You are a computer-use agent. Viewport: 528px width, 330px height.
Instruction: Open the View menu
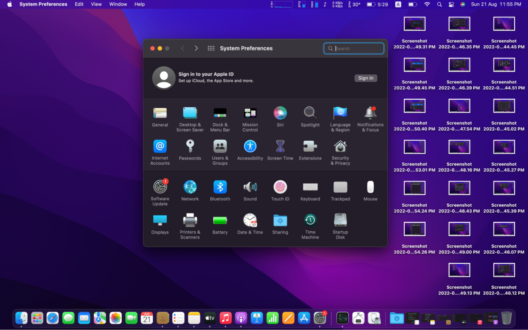[96, 4]
